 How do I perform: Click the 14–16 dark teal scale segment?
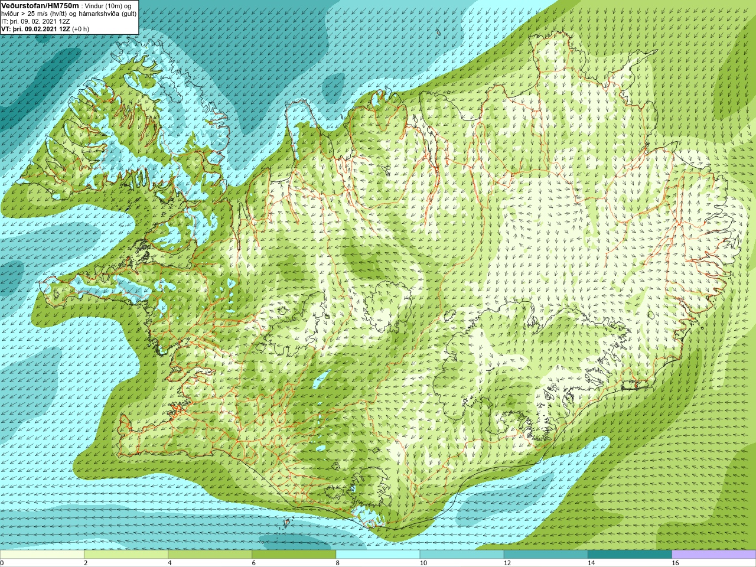pyautogui.click(x=630, y=555)
